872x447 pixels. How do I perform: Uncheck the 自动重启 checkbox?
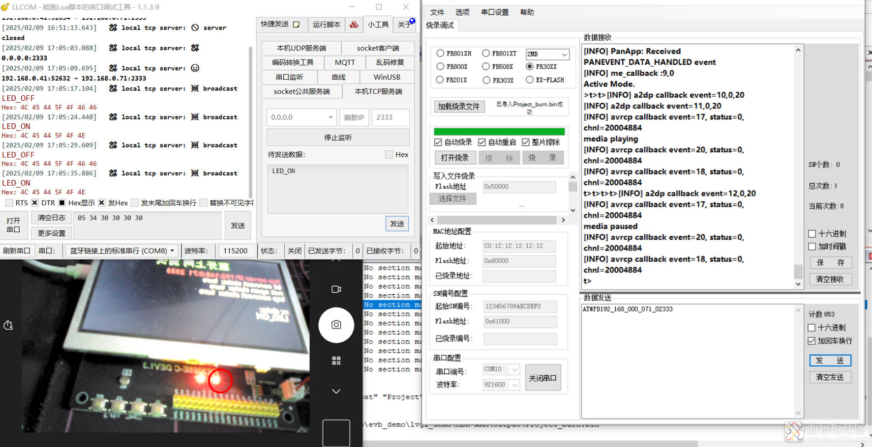tap(482, 142)
